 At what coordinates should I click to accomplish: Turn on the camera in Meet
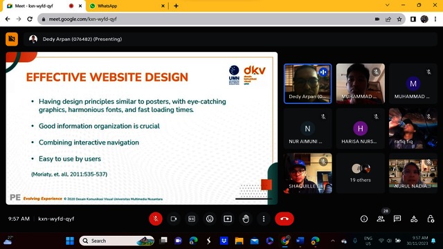click(174, 219)
